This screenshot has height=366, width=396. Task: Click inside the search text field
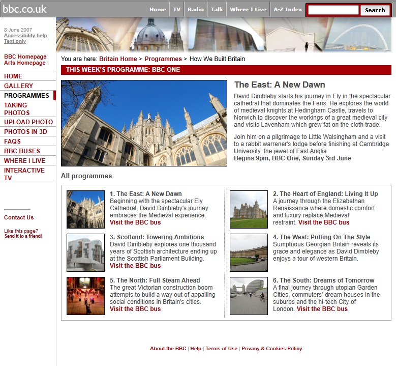pyautogui.click(x=333, y=10)
